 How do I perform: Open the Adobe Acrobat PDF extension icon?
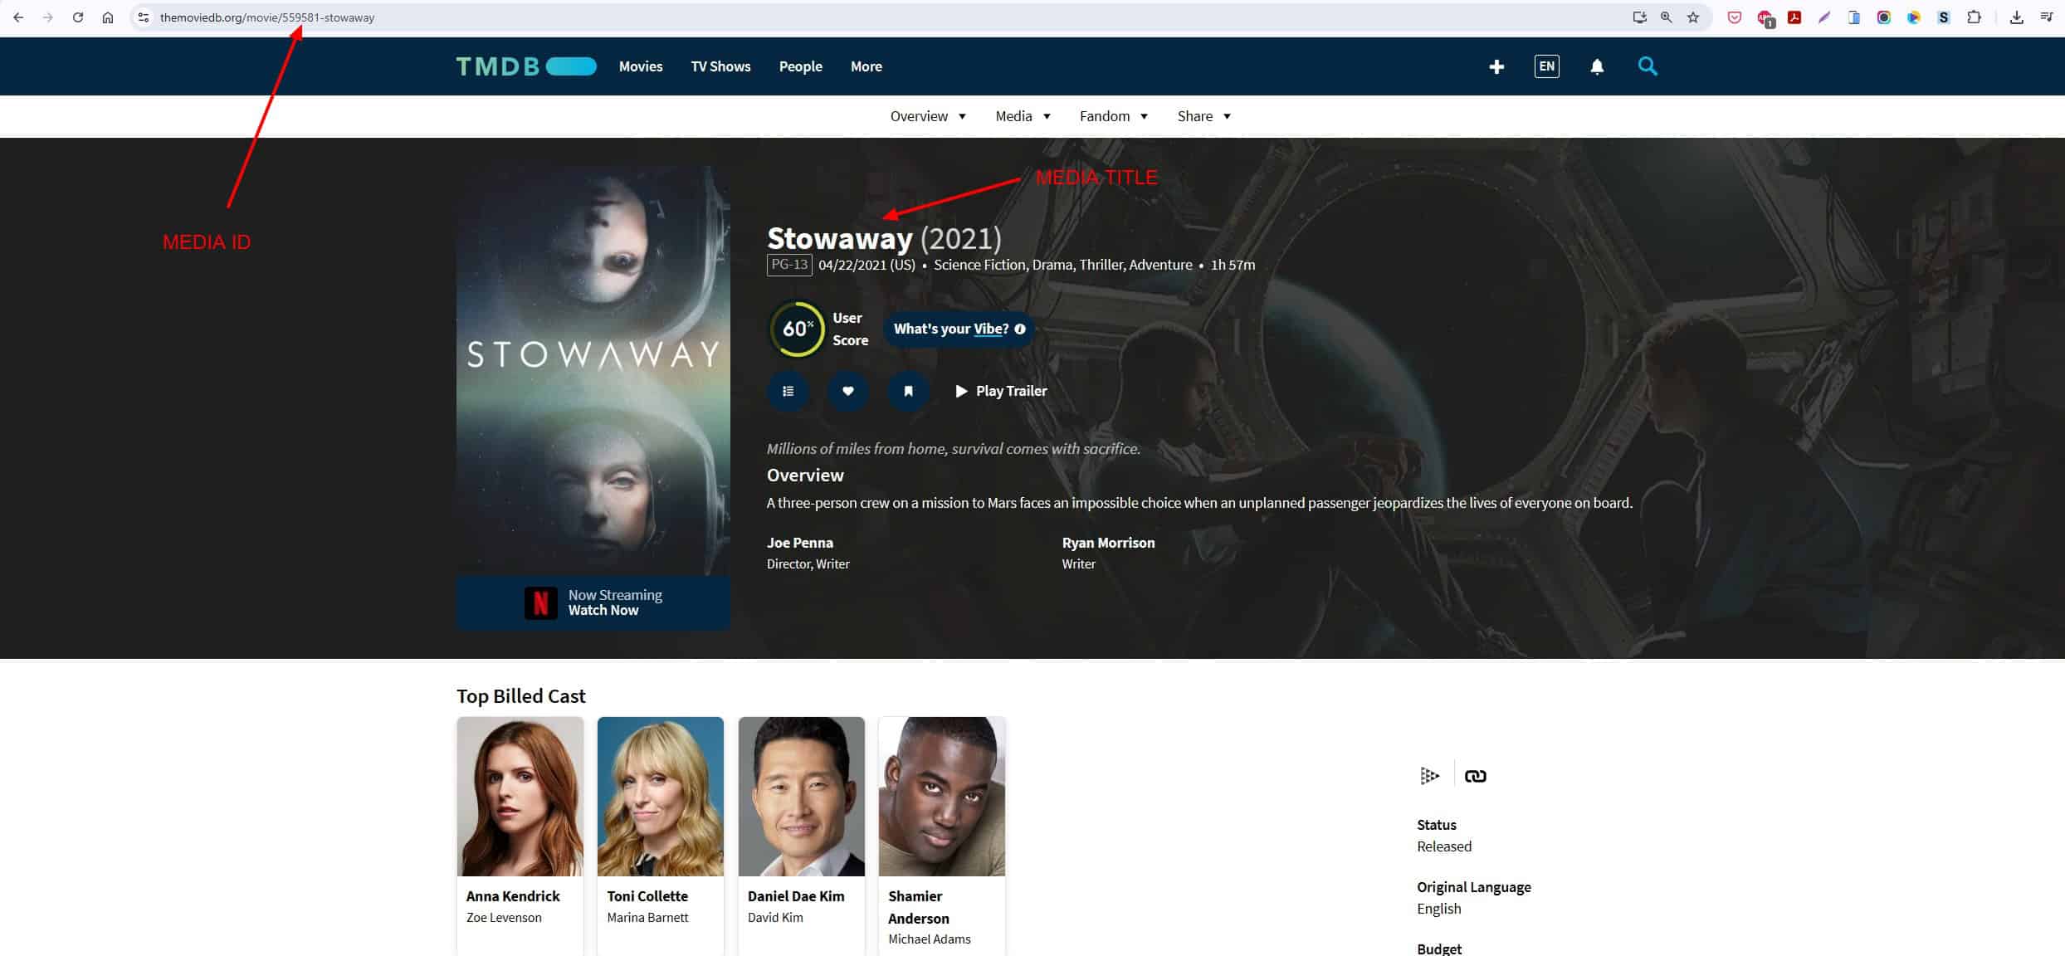(x=1794, y=17)
